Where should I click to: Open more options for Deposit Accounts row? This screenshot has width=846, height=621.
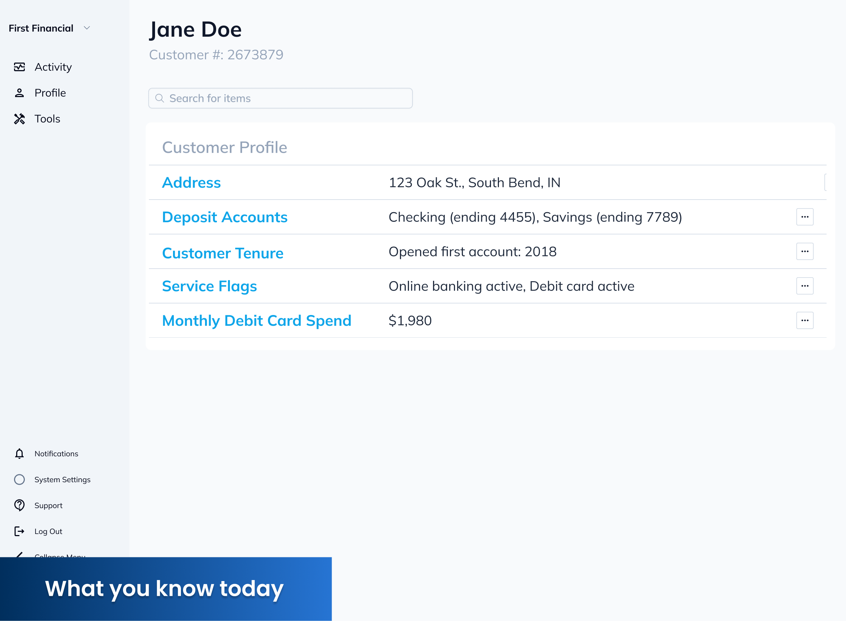805,217
